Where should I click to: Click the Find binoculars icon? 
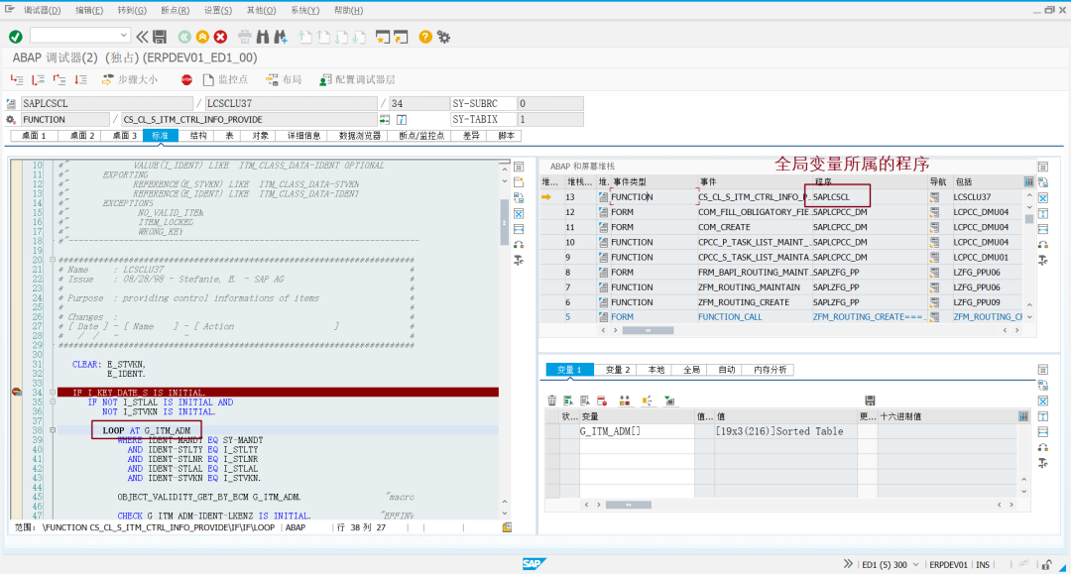coord(262,37)
